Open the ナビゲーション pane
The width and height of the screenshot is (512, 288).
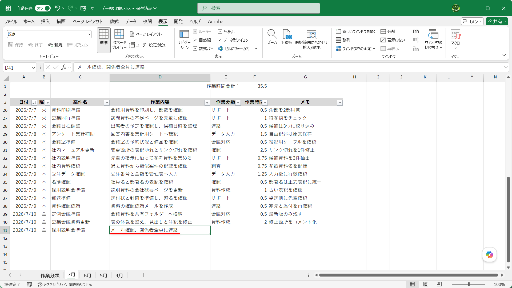pyautogui.click(x=184, y=39)
